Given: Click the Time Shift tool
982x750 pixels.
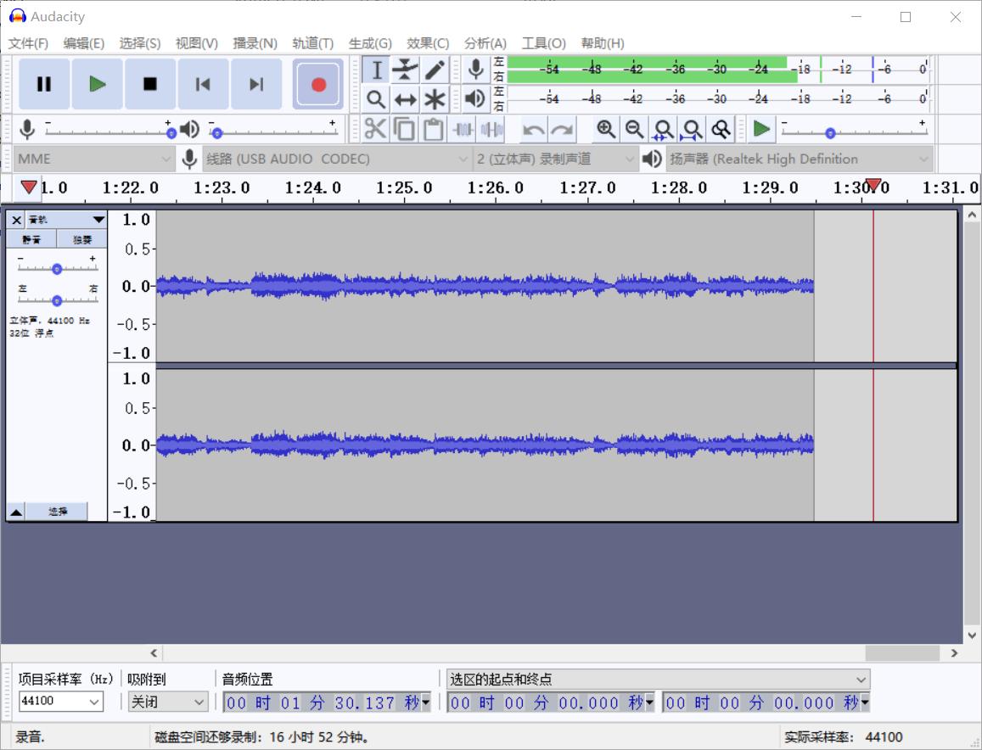Looking at the screenshot, I should click(405, 99).
